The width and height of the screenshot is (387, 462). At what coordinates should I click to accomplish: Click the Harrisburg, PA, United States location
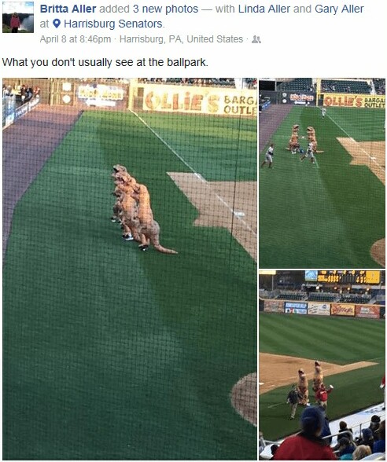click(181, 39)
